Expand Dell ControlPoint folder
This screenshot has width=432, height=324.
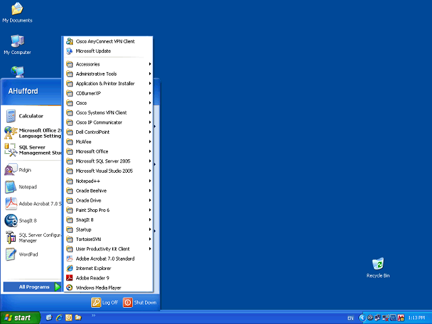click(x=108, y=132)
